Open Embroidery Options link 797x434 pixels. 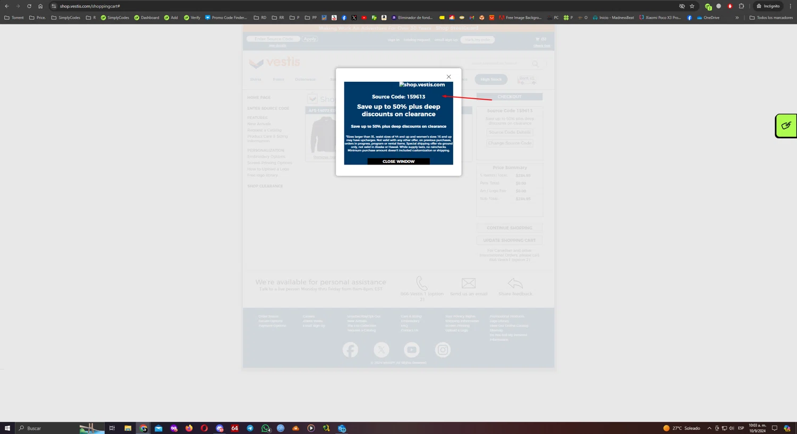coord(266,157)
